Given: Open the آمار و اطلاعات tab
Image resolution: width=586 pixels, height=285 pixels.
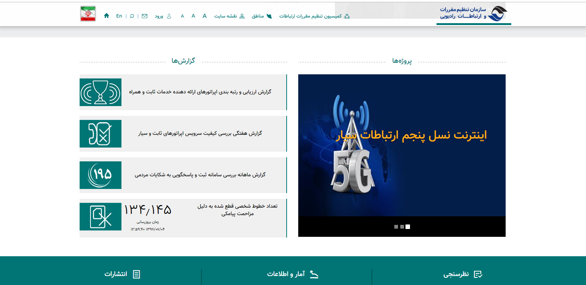Looking at the screenshot, I should coord(286,274).
